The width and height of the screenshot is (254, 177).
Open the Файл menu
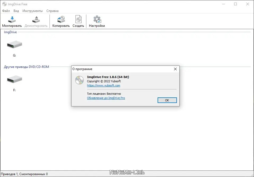click(6, 11)
